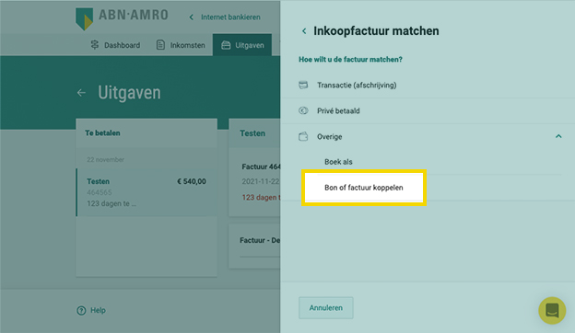
Task: Open the Factuur 464 card
Action: pos(254,182)
